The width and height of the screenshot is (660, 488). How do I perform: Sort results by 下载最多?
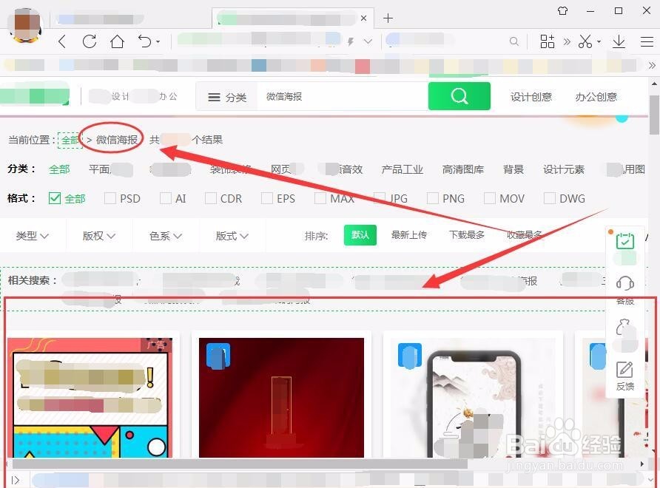tap(467, 234)
